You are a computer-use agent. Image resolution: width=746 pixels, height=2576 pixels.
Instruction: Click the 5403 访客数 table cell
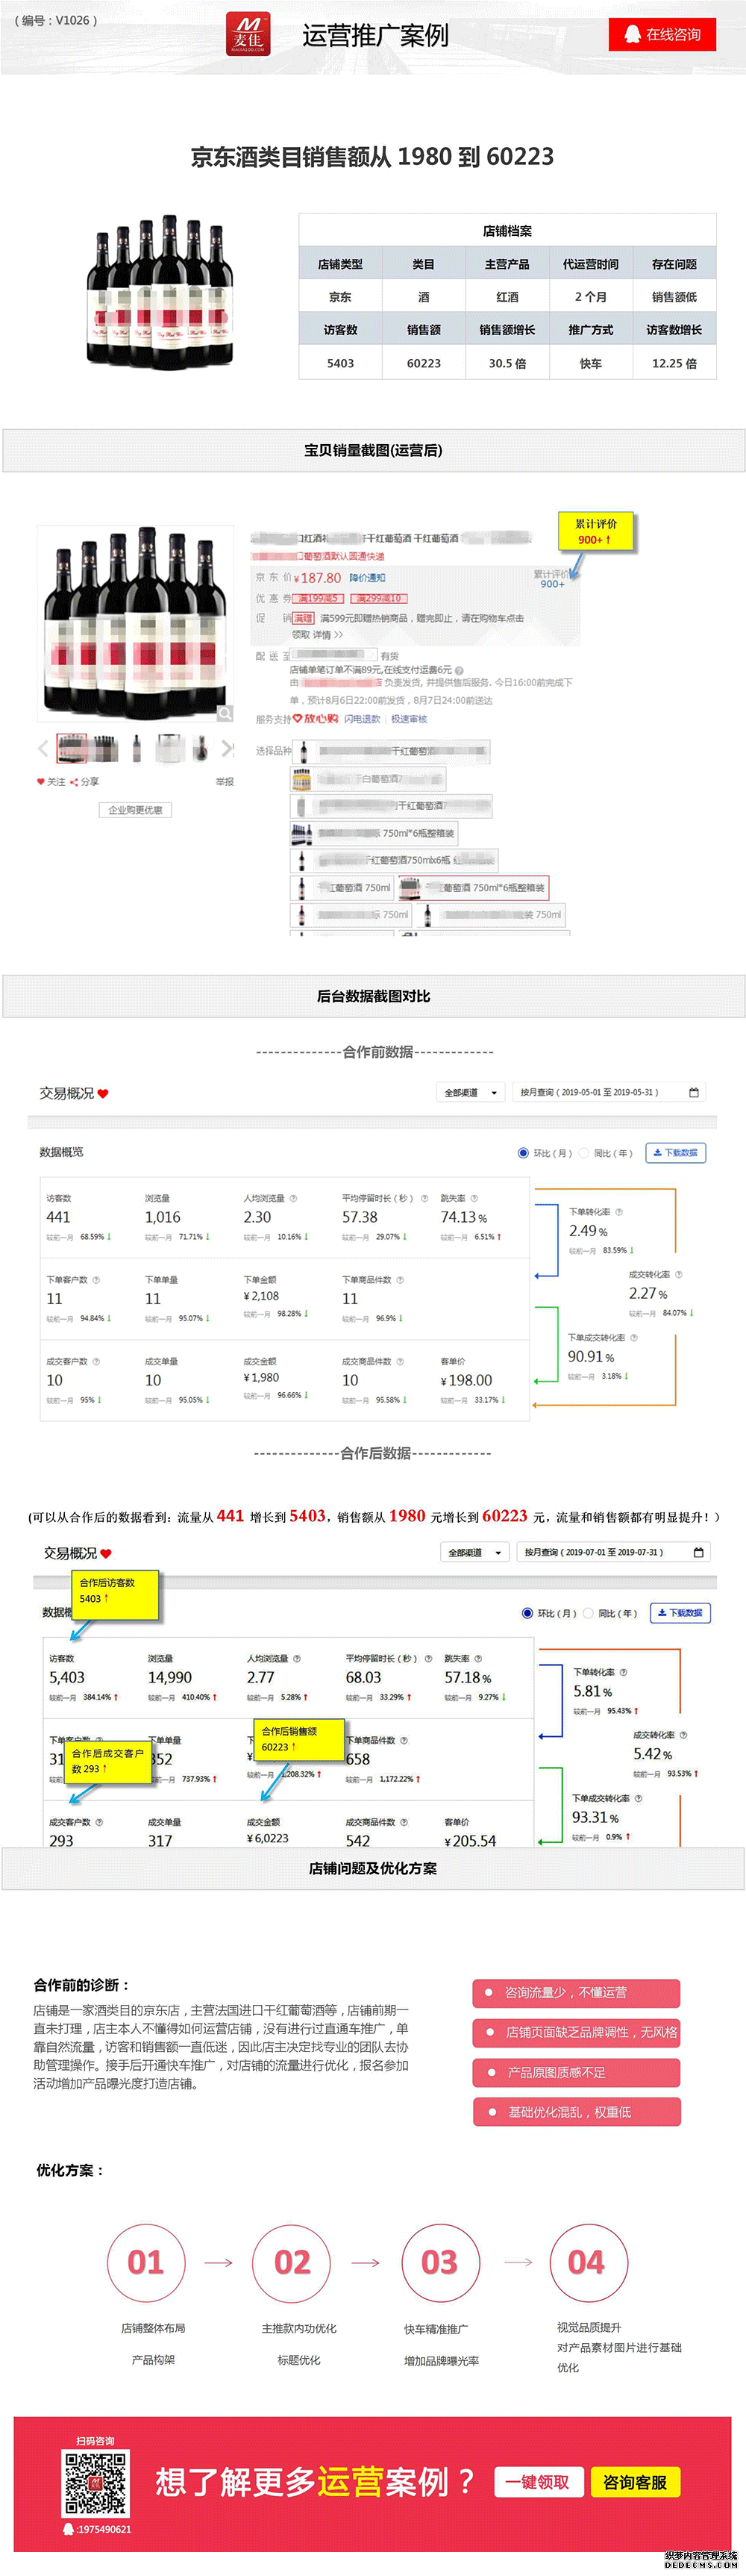340,363
